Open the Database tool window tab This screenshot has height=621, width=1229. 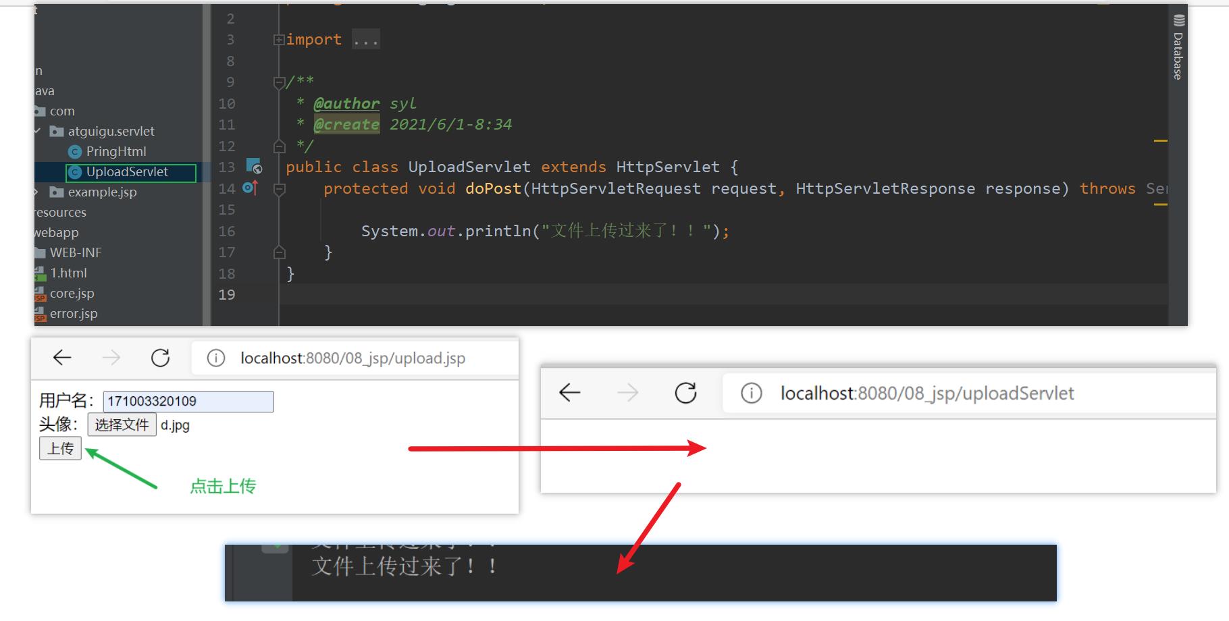1178,55
